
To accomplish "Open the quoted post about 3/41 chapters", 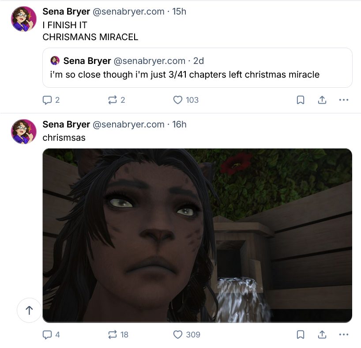I will click(197, 67).
